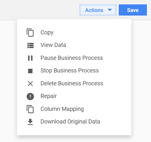This screenshot has height=142, width=151.
Task: Choose Copy from the Actions menu
Action: coord(74,33)
